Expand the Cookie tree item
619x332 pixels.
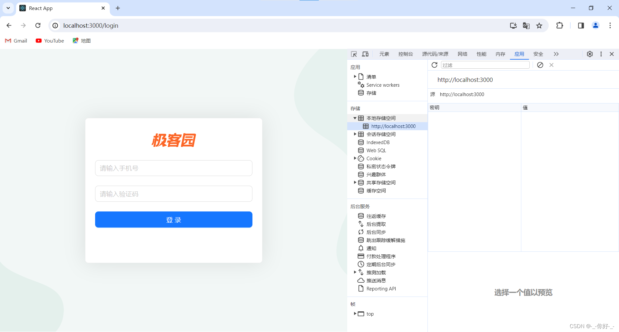tap(355, 158)
